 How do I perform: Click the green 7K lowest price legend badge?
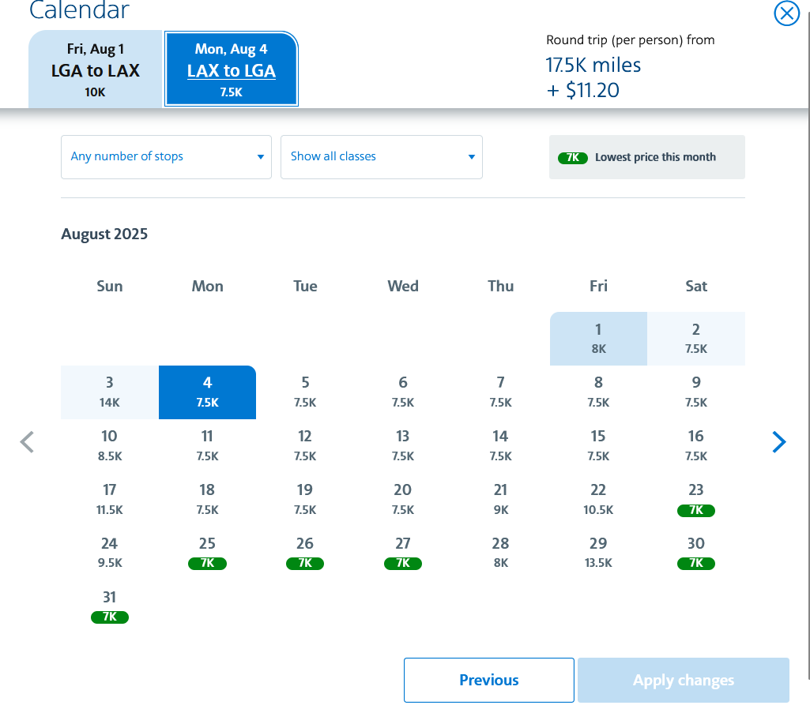click(x=572, y=157)
